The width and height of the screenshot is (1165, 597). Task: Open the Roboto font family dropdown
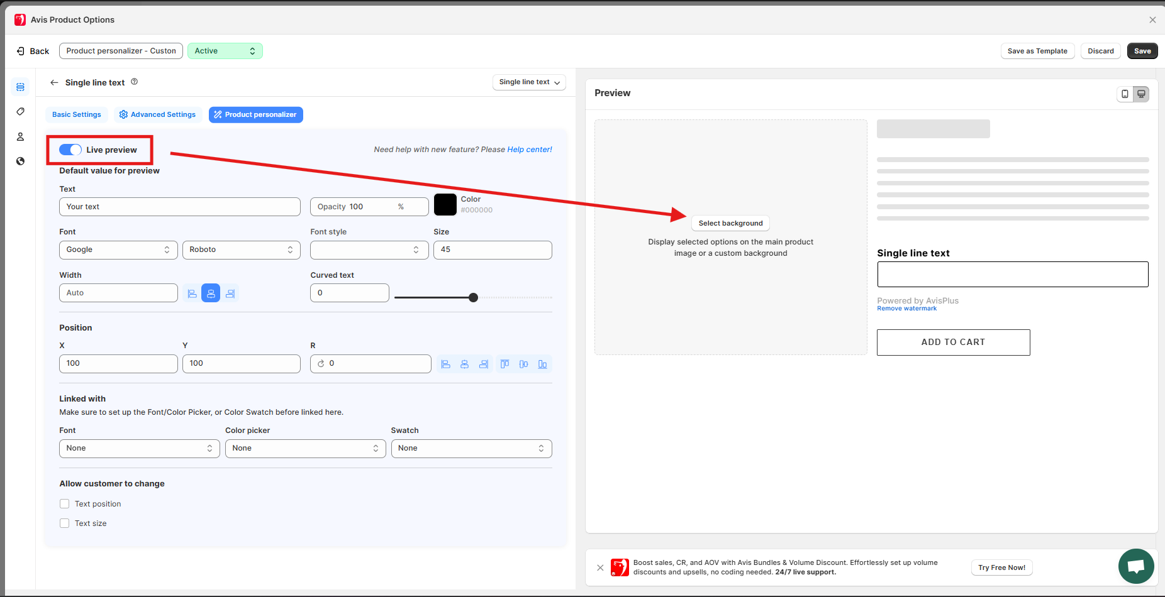[241, 250]
